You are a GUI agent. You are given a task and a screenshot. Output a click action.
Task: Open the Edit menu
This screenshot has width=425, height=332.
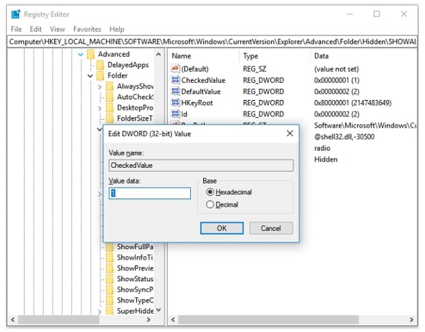(36, 29)
